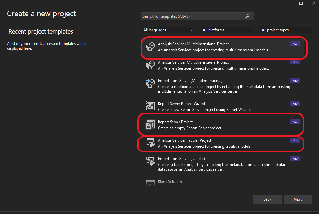Screen dimensions: 319x214
Task: Expand the All project types dropdown
Action: tap(286, 30)
